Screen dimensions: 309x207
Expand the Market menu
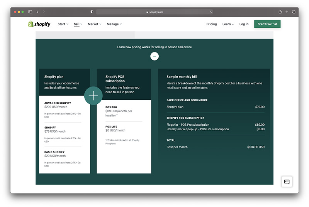tap(95, 24)
